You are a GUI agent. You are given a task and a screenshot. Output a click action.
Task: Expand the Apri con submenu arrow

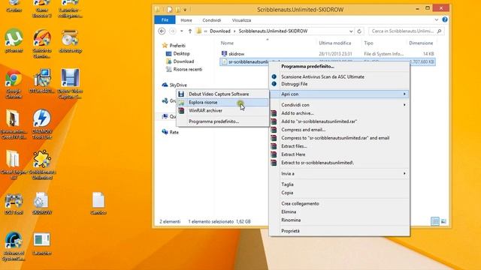404,94
